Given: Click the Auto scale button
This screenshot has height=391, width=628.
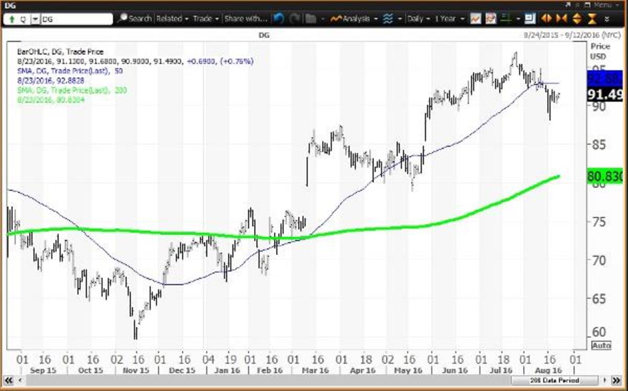Looking at the screenshot, I should tap(601, 346).
